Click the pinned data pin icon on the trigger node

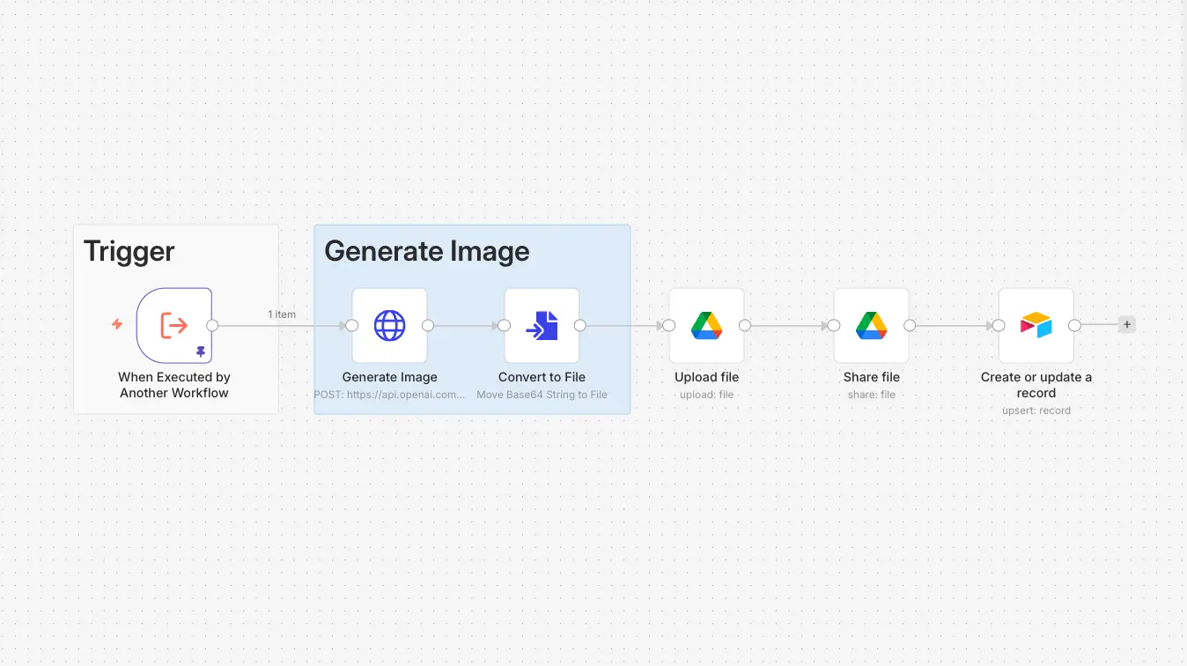click(x=201, y=351)
